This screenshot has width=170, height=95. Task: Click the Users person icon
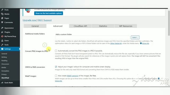2,41
